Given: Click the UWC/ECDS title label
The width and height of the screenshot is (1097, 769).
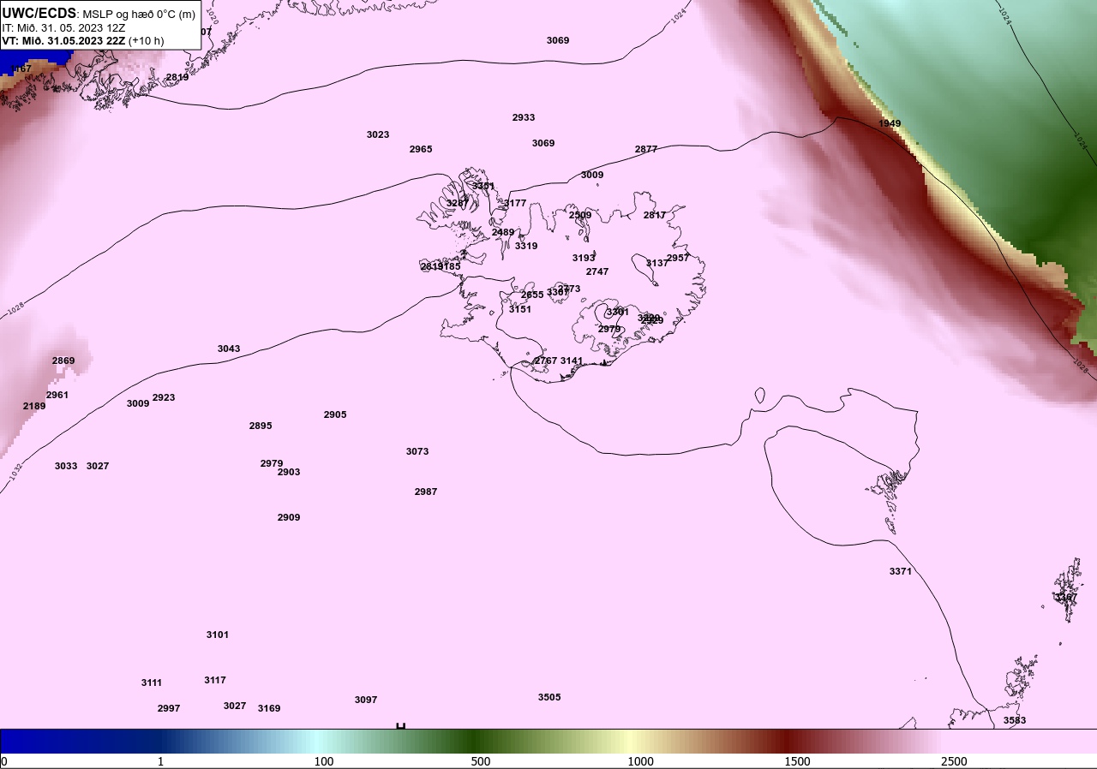Looking at the screenshot, I should [39, 13].
